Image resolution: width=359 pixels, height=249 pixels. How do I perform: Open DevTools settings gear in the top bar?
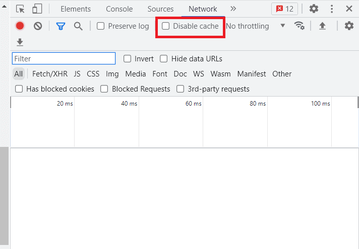(x=314, y=9)
